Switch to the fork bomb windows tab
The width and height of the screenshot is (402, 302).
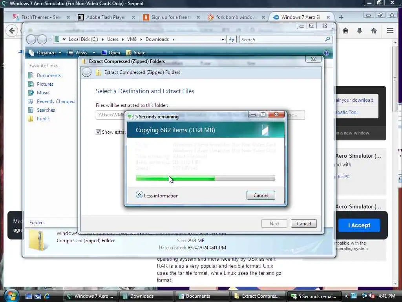[x=236, y=17]
